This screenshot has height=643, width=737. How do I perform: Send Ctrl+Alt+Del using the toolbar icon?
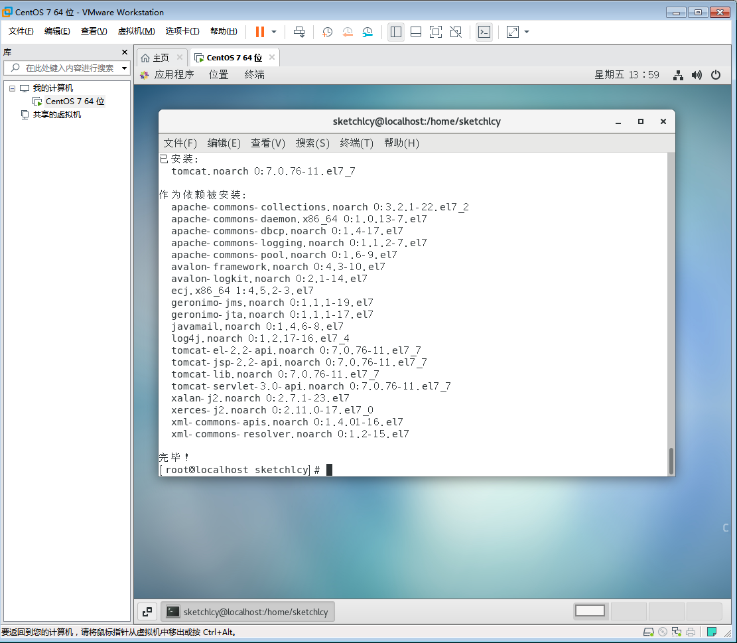point(299,32)
